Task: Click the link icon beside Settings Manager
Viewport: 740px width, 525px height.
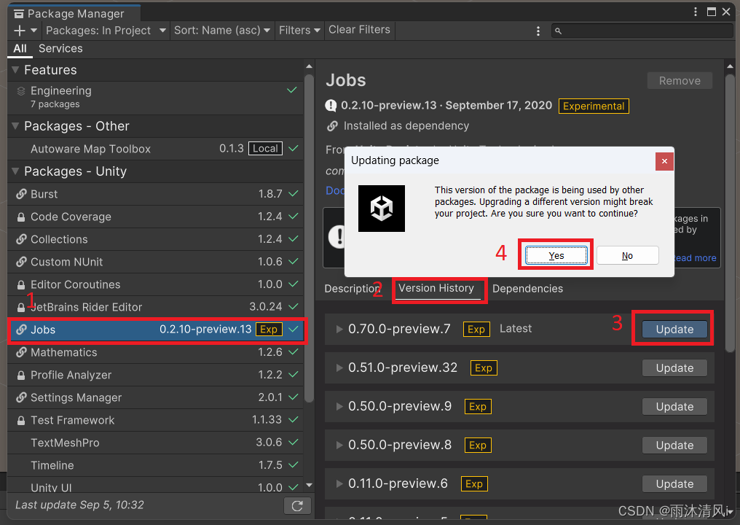Action: coord(21,398)
